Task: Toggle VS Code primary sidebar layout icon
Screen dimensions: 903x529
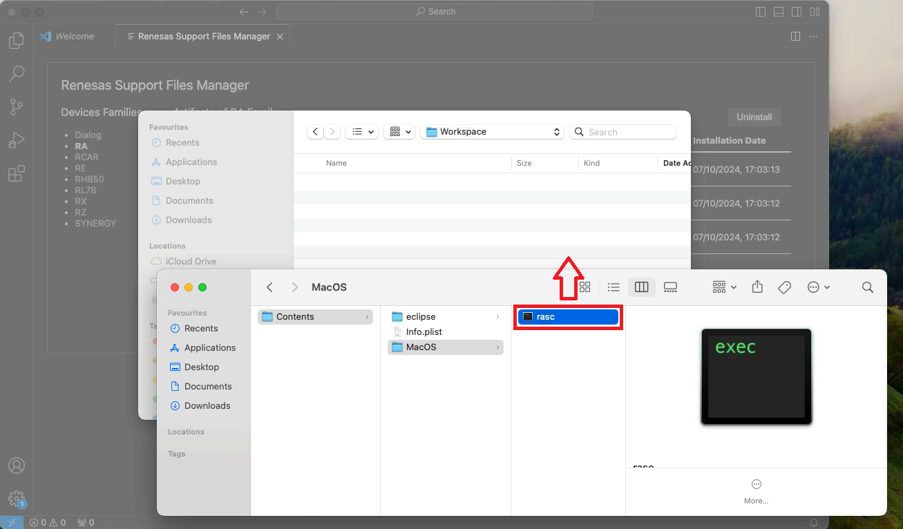Action: pyautogui.click(x=761, y=12)
